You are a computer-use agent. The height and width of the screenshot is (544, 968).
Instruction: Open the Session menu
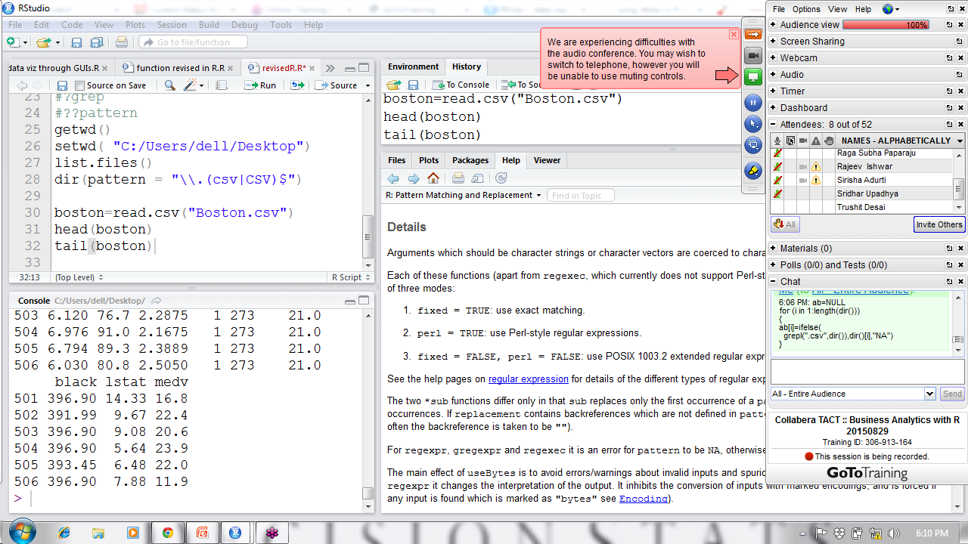point(172,25)
